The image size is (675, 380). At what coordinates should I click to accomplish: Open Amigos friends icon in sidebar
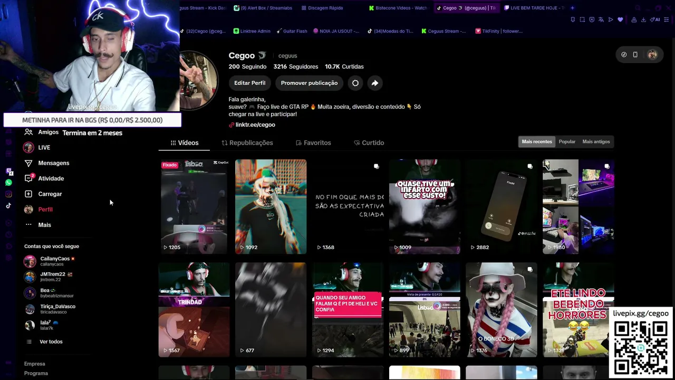[x=28, y=132]
